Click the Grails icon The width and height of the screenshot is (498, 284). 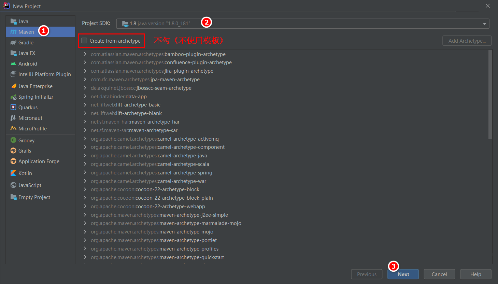point(13,151)
